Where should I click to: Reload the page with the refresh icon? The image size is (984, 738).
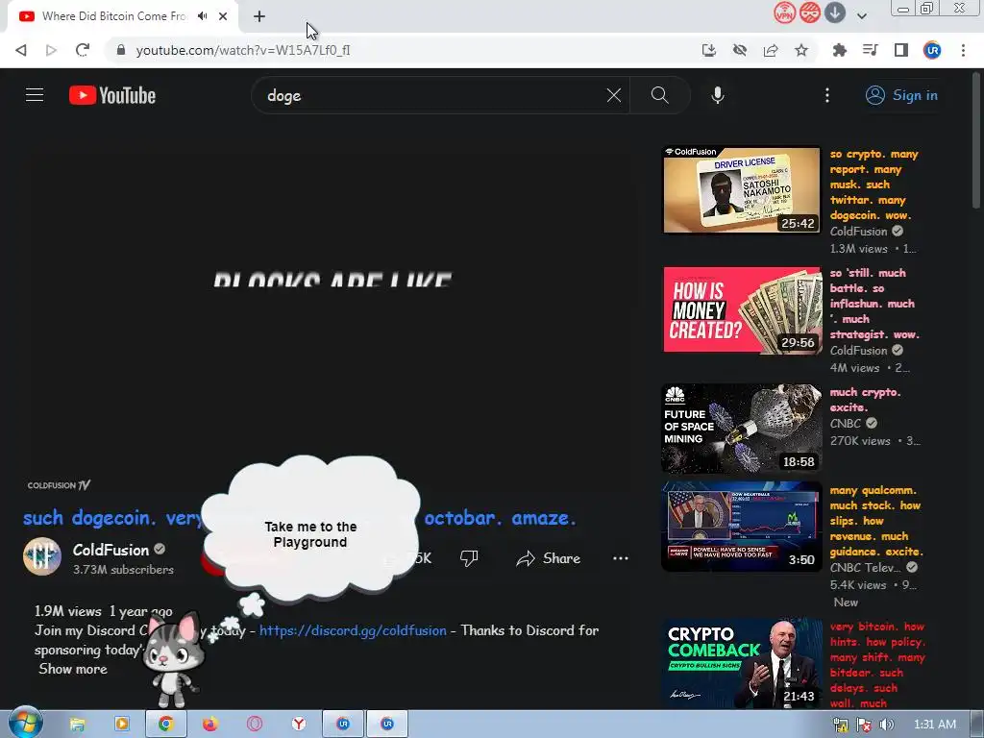(83, 50)
